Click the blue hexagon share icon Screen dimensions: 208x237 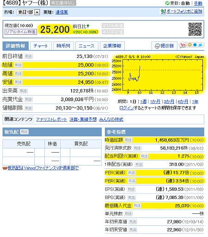pos(195,45)
